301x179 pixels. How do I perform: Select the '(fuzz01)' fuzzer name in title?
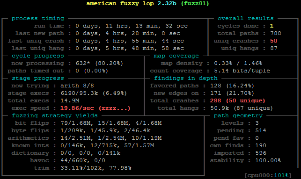pyautogui.click(x=195, y=3)
